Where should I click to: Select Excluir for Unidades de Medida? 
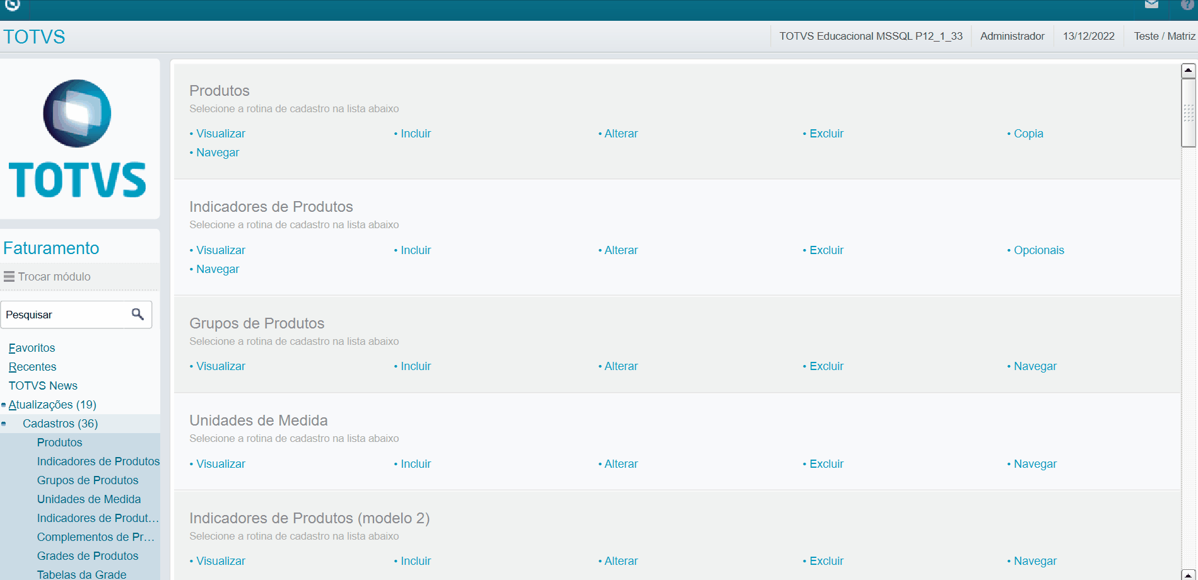[826, 464]
